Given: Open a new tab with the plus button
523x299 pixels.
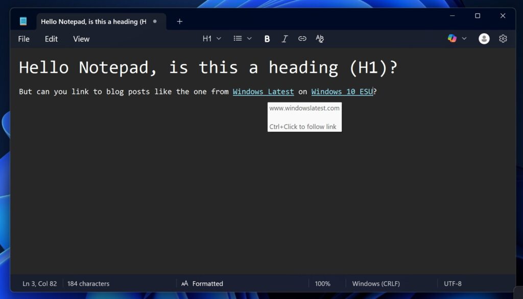Looking at the screenshot, I should point(179,21).
